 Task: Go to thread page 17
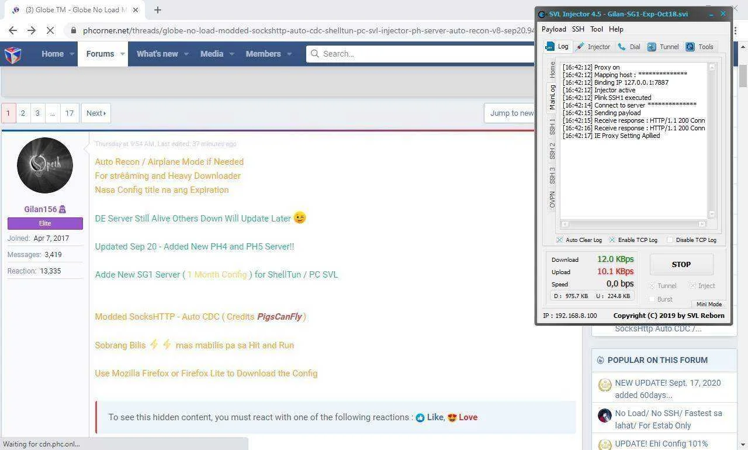pyautogui.click(x=69, y=113)
